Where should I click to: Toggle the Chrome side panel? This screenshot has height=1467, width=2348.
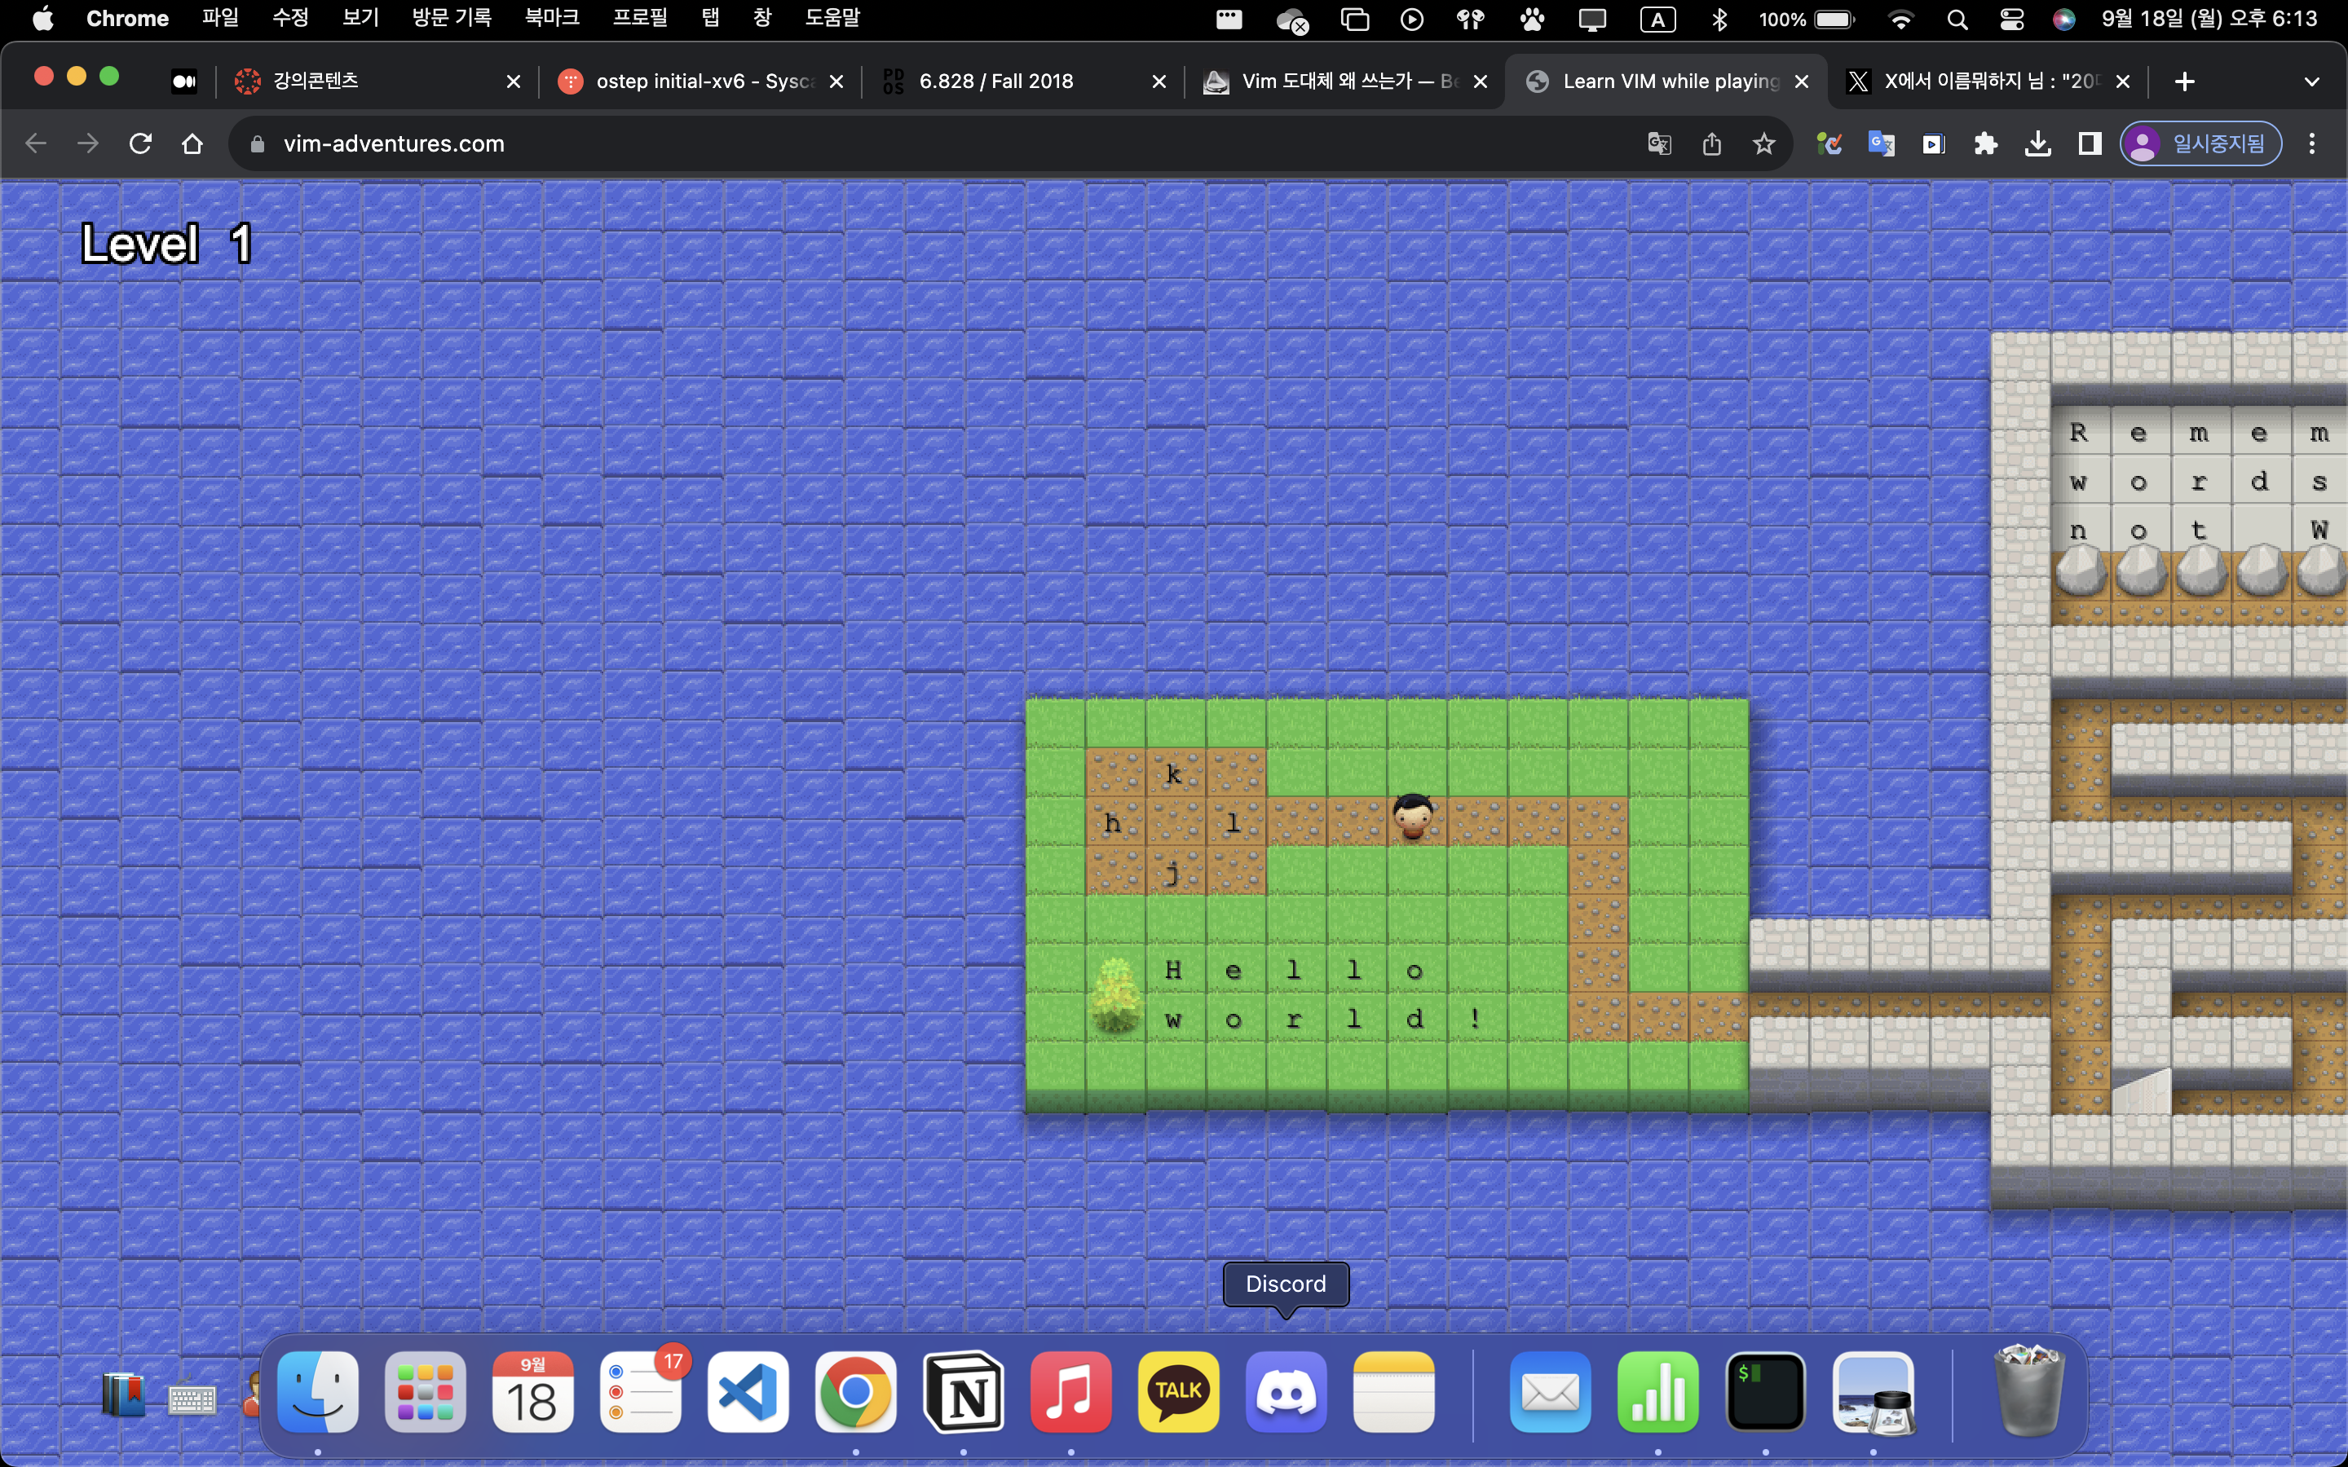[2090, 143]
